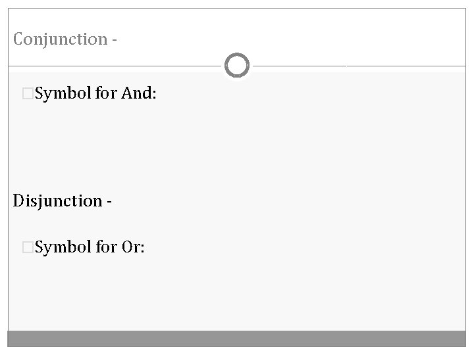
Task: Click the empty space right of "Symbol for Or:"
Action: [296, 247]
